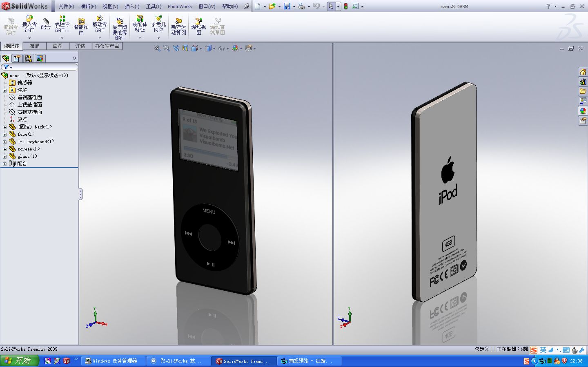
Task: Expand the glass<1> component node
Action: tap(4, 157)
